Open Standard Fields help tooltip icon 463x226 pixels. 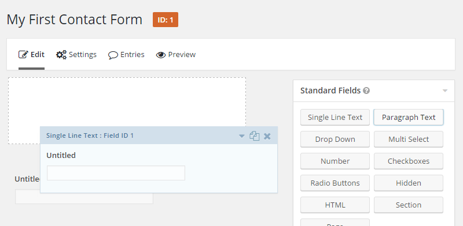click(x=366, y=91)
